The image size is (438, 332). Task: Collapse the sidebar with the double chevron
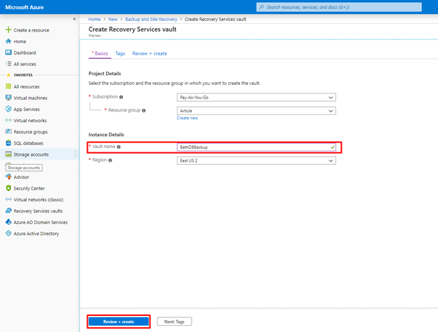click(x=74, y=19)
